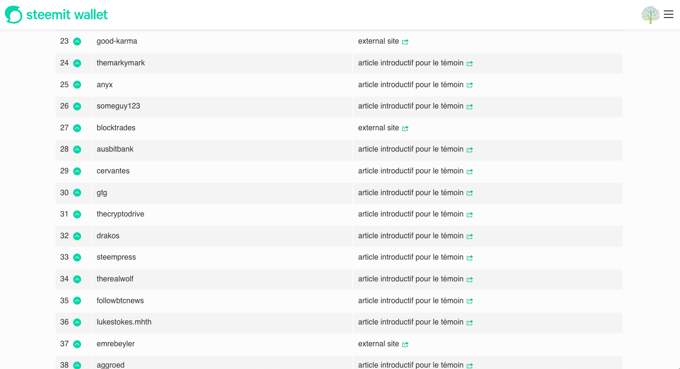Upvote witness cervantes
Viewport: 680px width, 369px height.
(77, 171)
